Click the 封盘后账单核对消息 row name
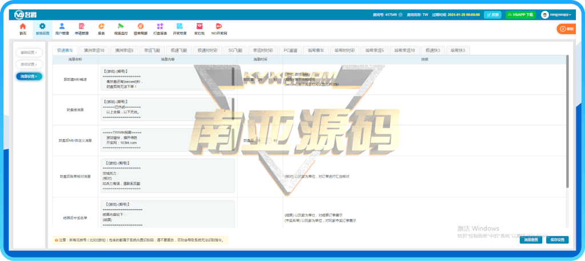 tap(75, 176)
